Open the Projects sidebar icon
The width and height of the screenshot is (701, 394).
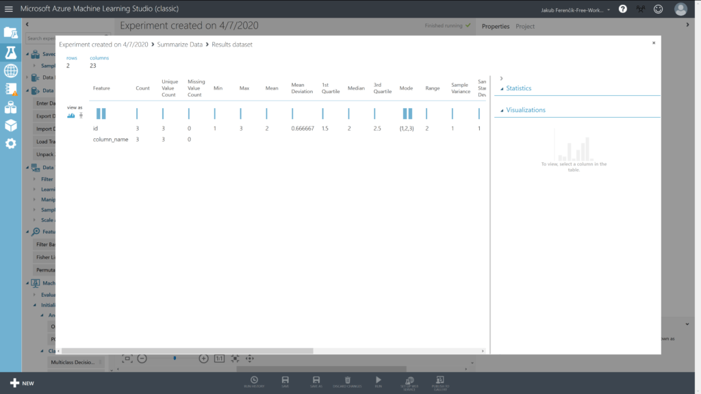pos(10,32)
